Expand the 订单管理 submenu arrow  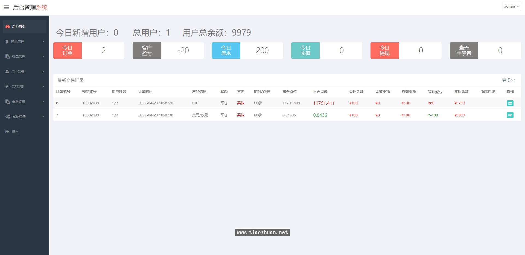tap(43, 57)
